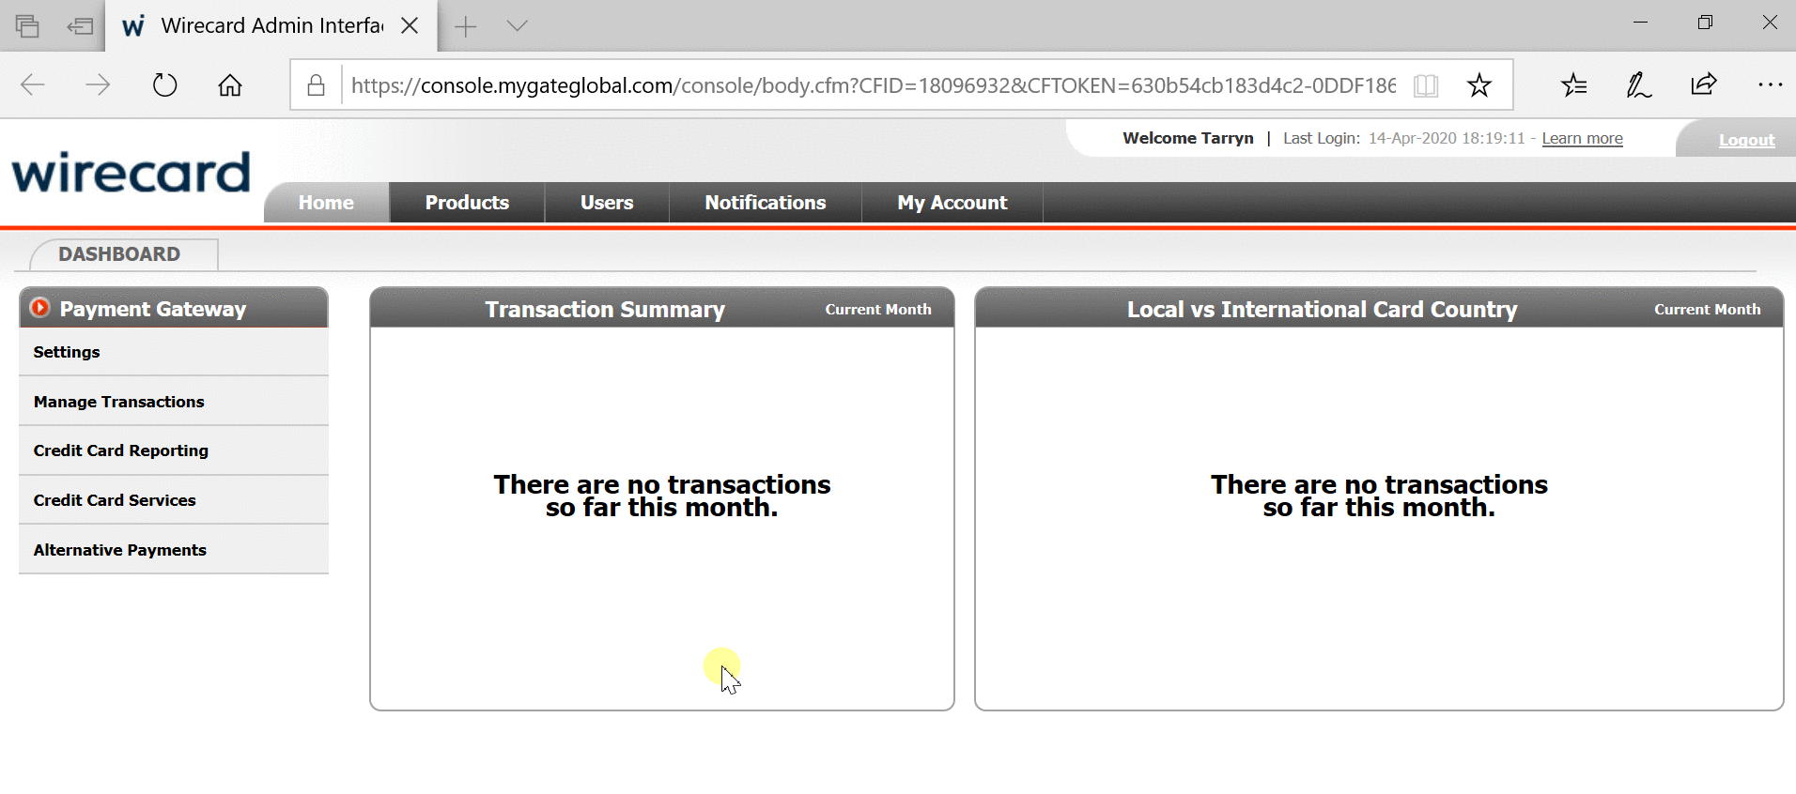Screen dimensions: 1796x794
Task: Open reading view with the book icon
Action: coord(1426,85)
